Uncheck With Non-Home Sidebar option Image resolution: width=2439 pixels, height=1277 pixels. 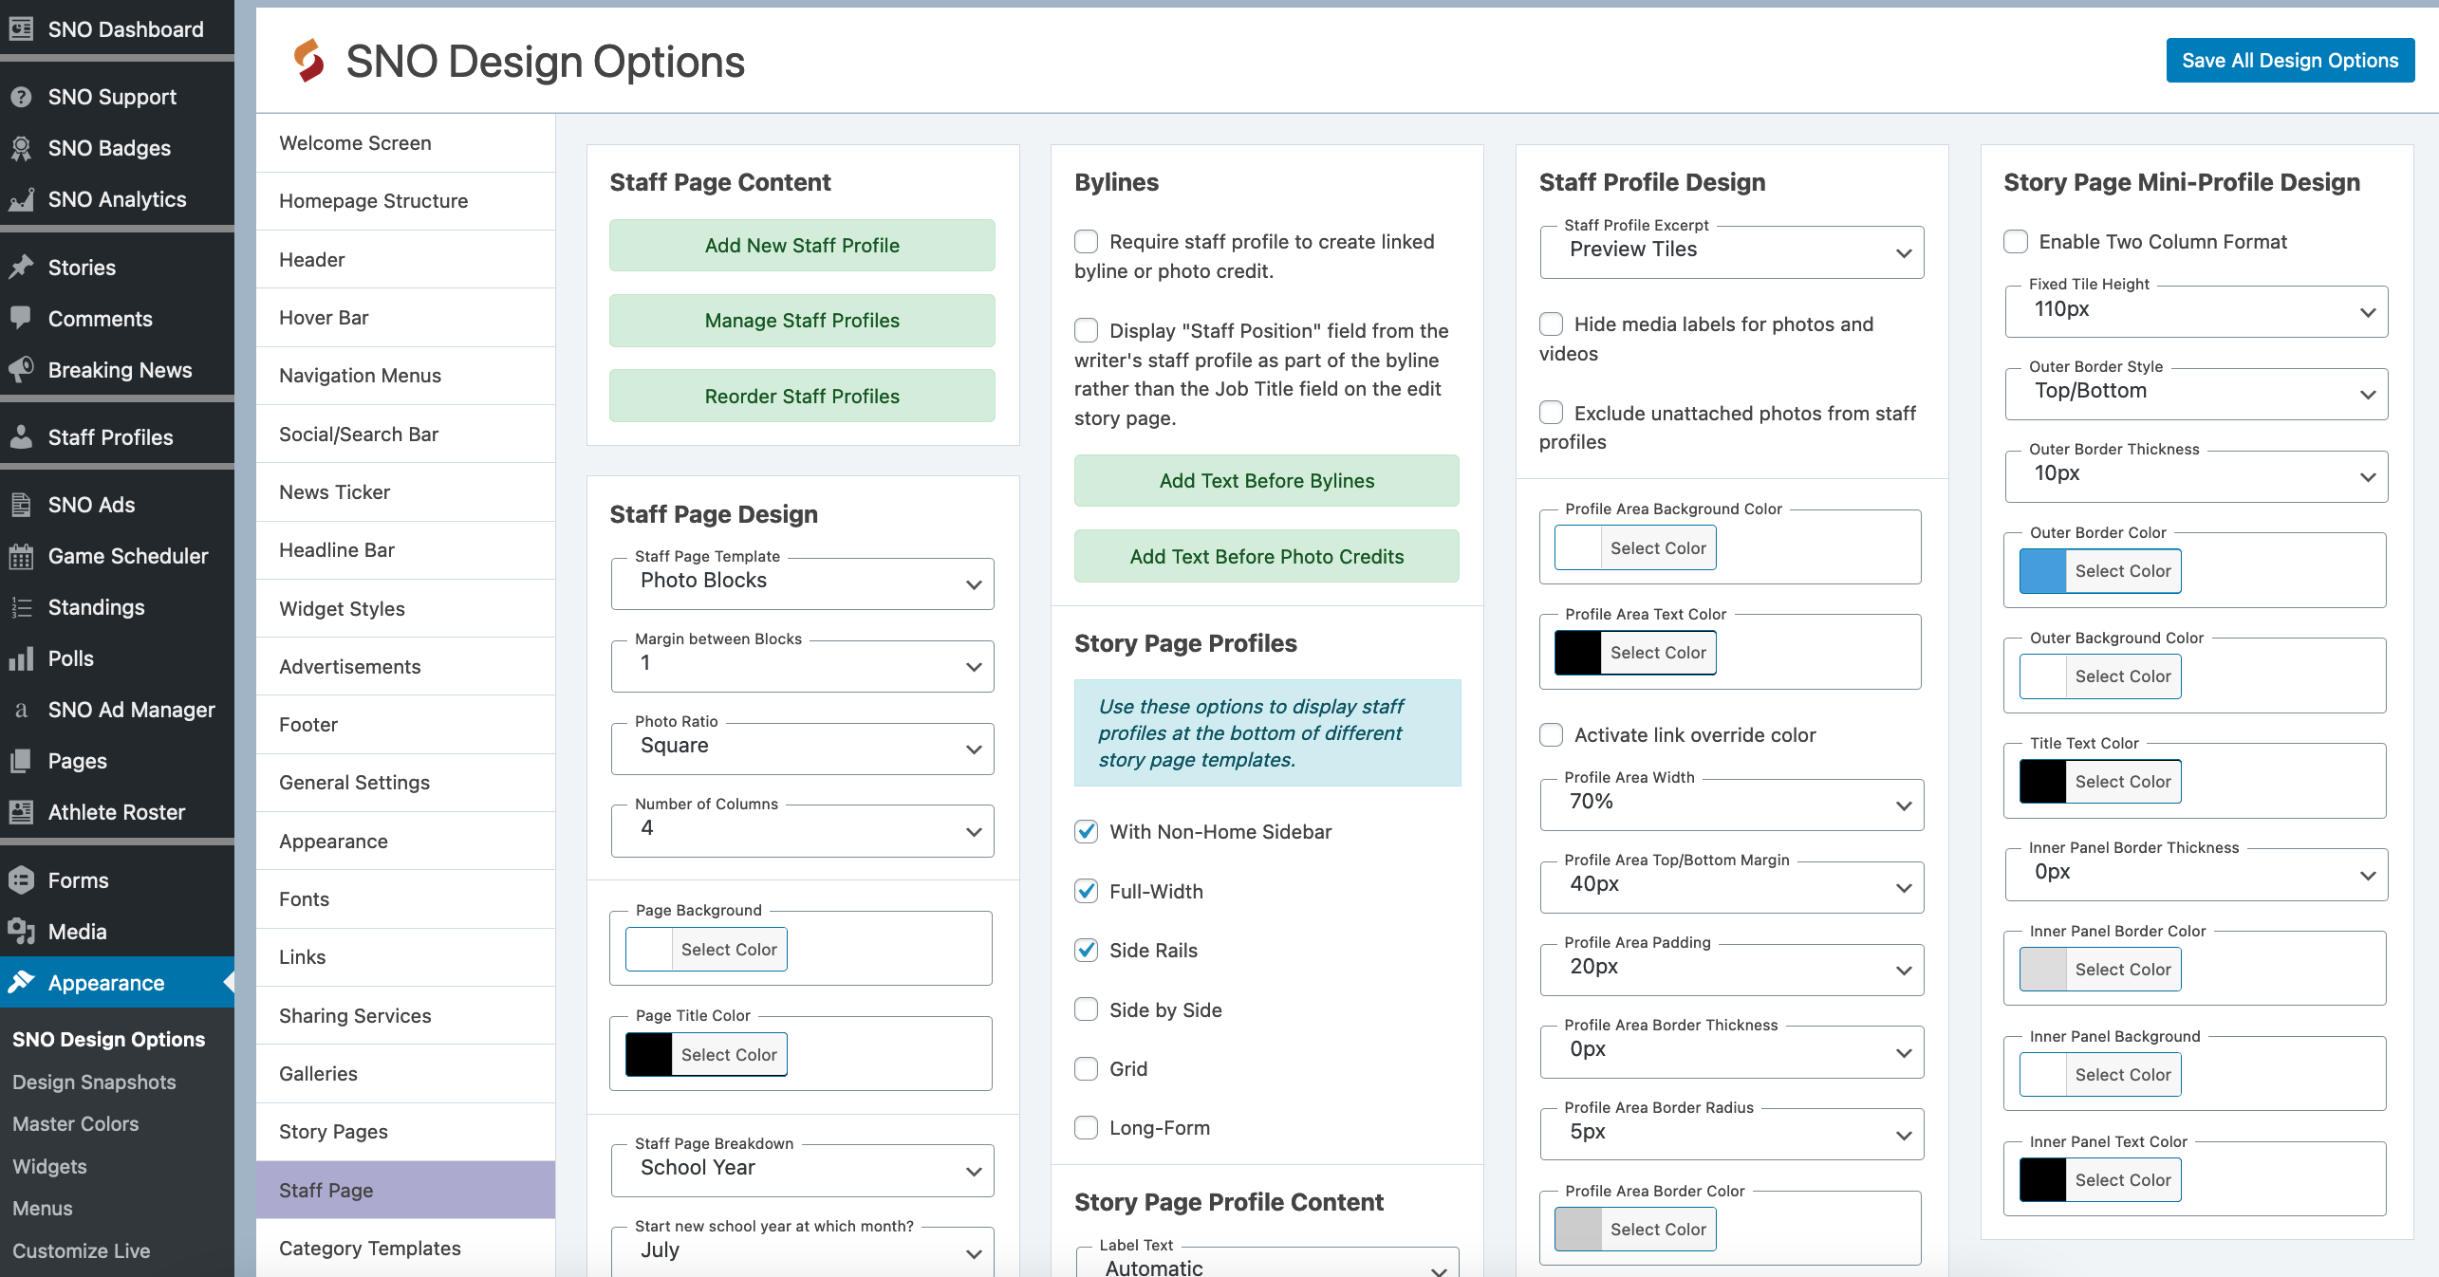[1087, 832]
